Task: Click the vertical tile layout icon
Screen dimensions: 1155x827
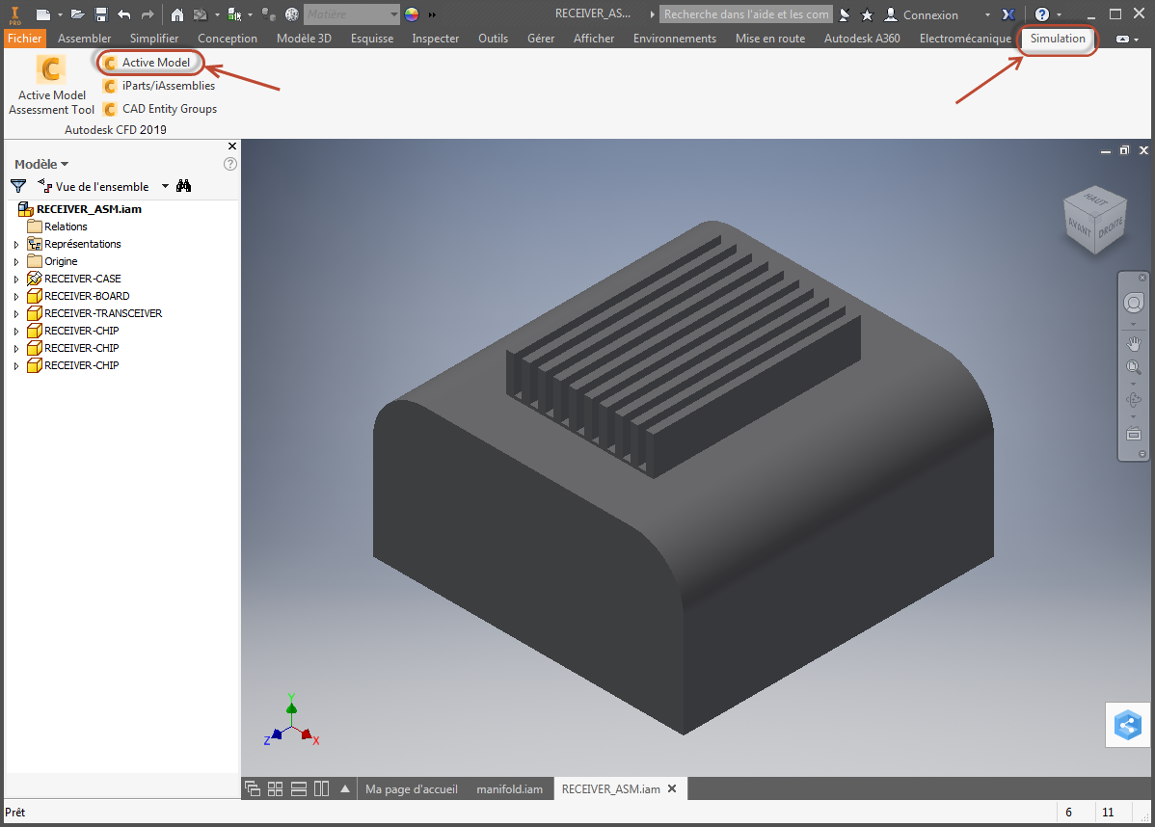Action: point(321,788)
